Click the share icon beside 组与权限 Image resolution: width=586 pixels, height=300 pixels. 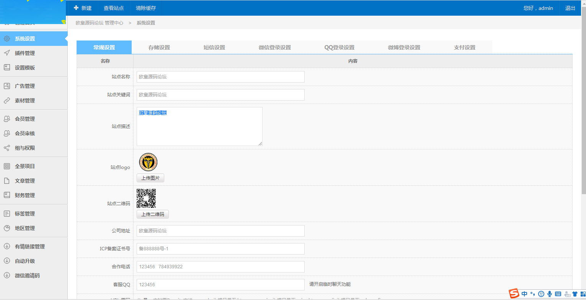coord(7,148)
